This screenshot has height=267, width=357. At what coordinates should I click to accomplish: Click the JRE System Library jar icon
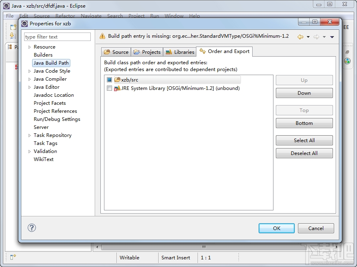coord(116,88)
